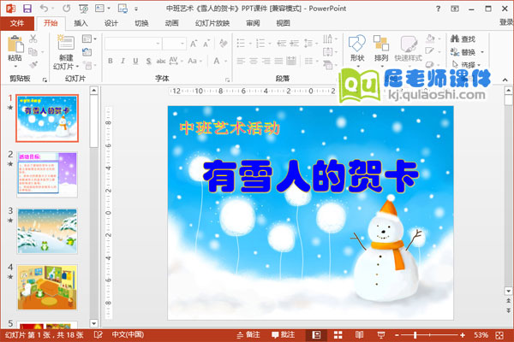
Task: Click the zoom in plus button
Action: [x=463, y=335]
